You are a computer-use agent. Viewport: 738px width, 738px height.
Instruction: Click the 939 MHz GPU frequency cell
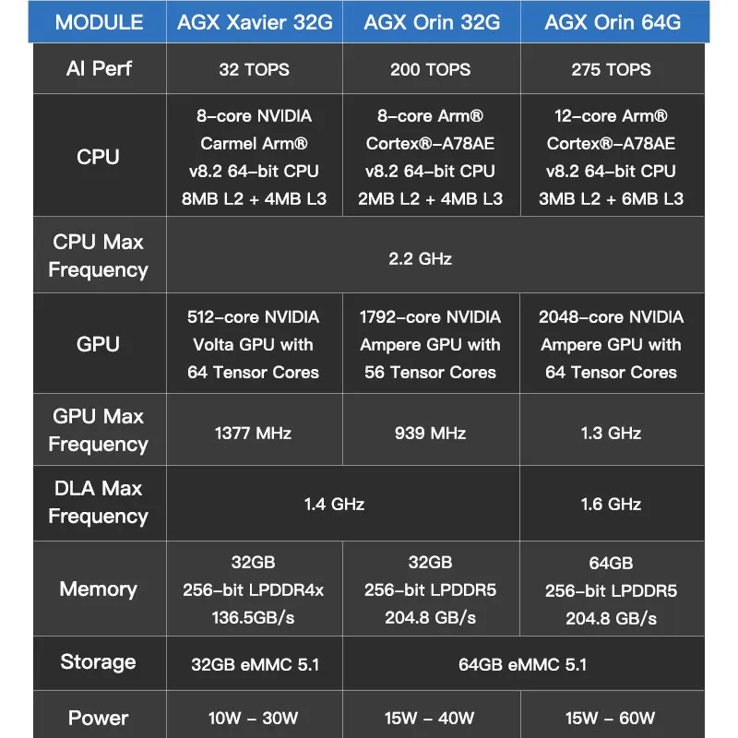[x=431, y=433]
